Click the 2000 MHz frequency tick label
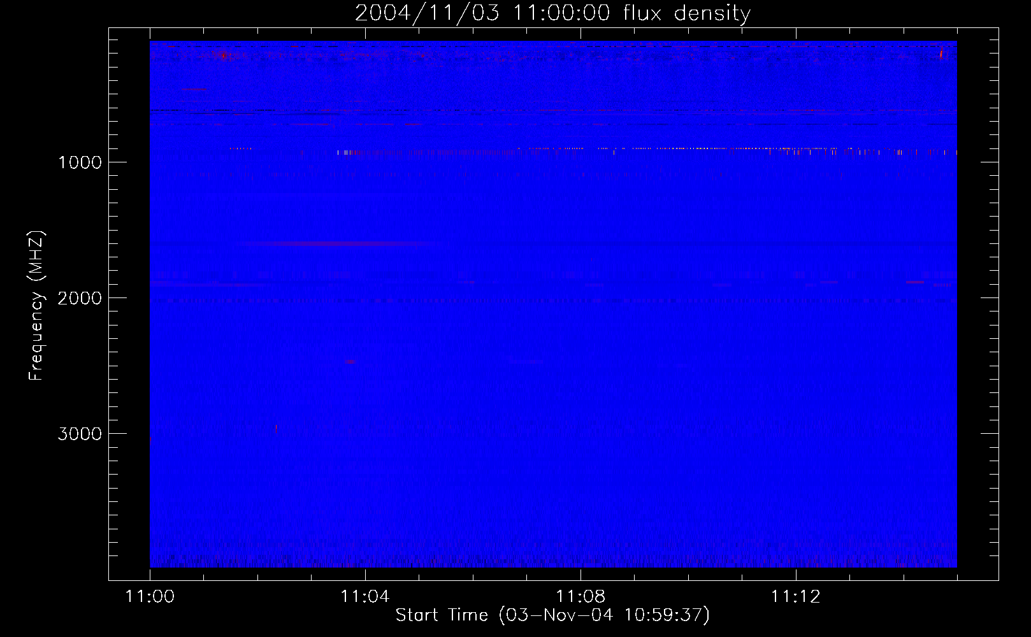 pyautogui.click(x=80, y=298)
